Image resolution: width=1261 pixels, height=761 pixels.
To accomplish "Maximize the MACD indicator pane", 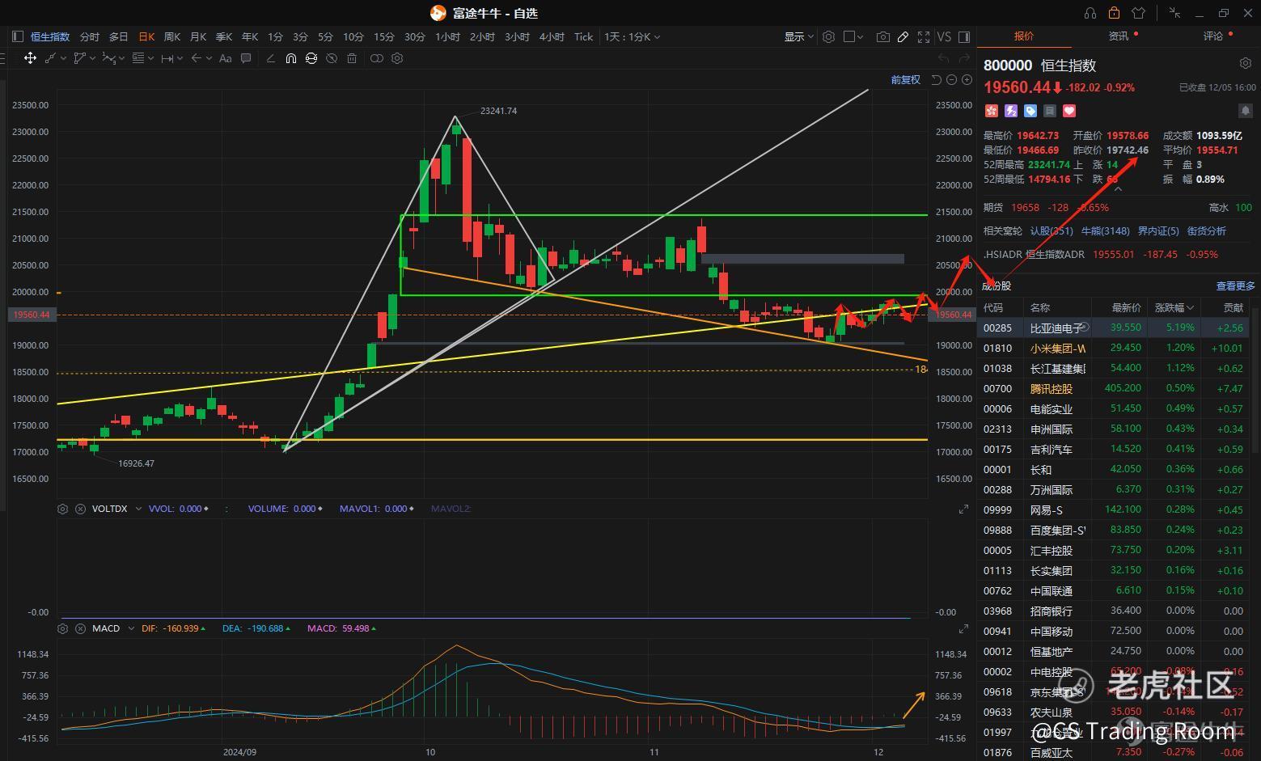I will coord(963,628).
